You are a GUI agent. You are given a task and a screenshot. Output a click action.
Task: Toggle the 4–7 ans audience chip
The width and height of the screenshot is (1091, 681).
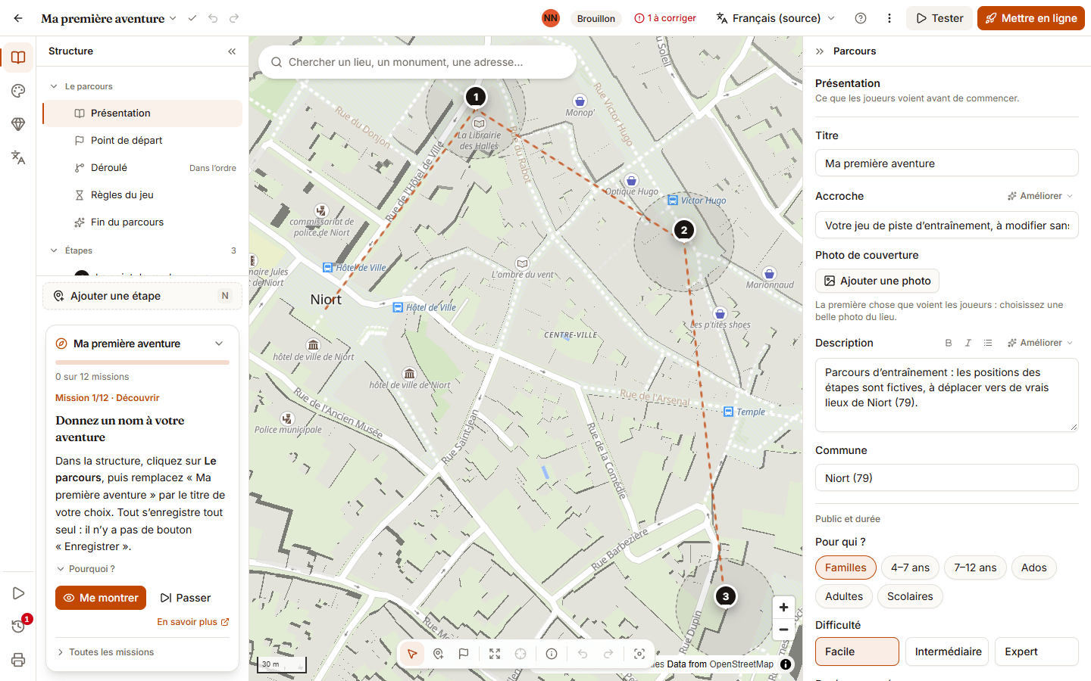(x=910, y=567)
